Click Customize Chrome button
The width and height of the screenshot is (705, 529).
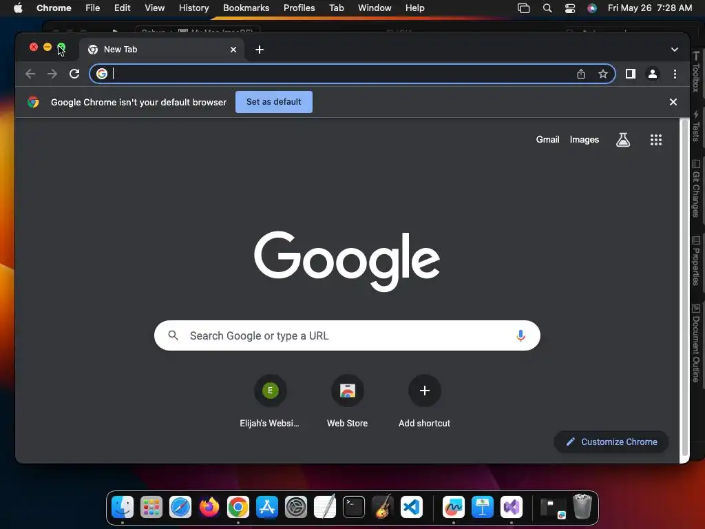point(611,442)
